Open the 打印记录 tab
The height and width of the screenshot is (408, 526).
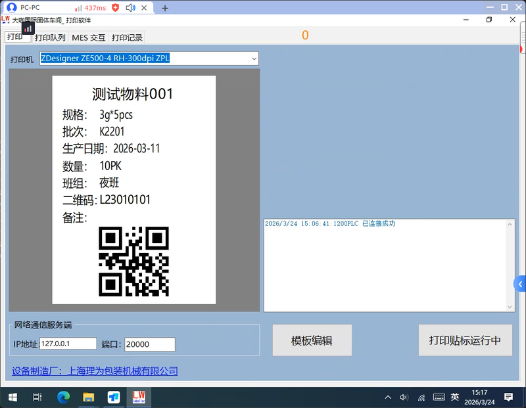127,37
